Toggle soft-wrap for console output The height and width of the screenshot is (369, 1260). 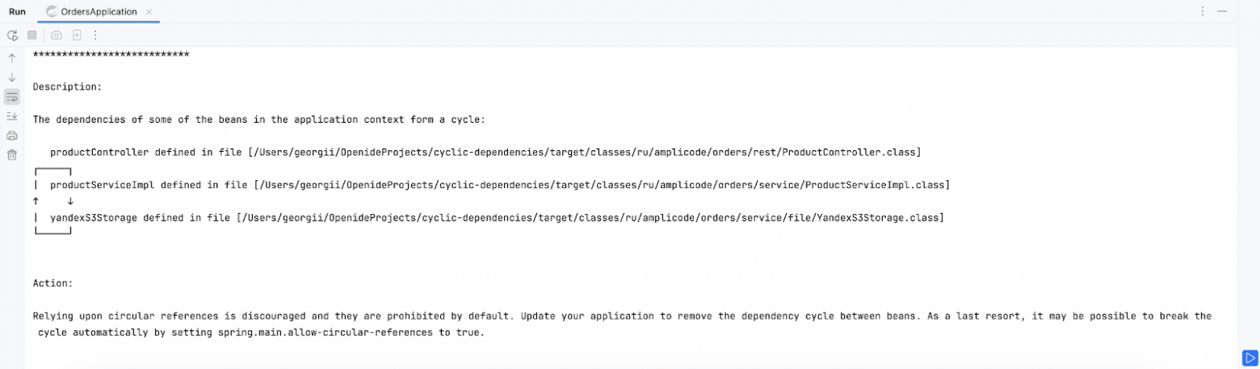click(12, 97)
